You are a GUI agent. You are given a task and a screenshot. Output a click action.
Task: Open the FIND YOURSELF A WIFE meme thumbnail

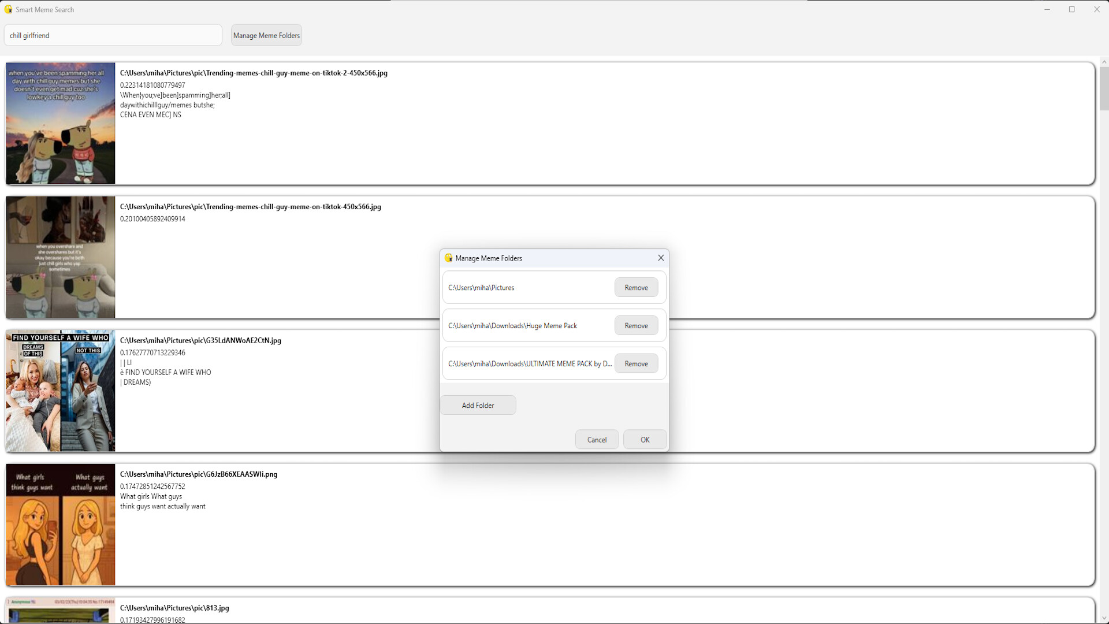pyautogui.click(x=60, y=391)
